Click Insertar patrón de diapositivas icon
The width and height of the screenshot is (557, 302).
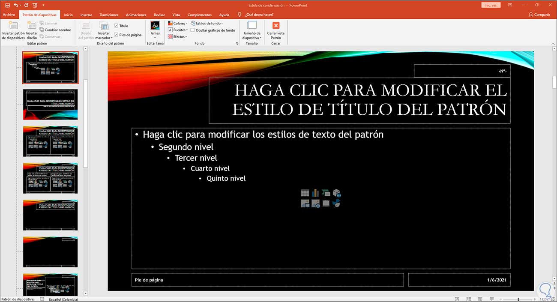(x=13, y=30)
